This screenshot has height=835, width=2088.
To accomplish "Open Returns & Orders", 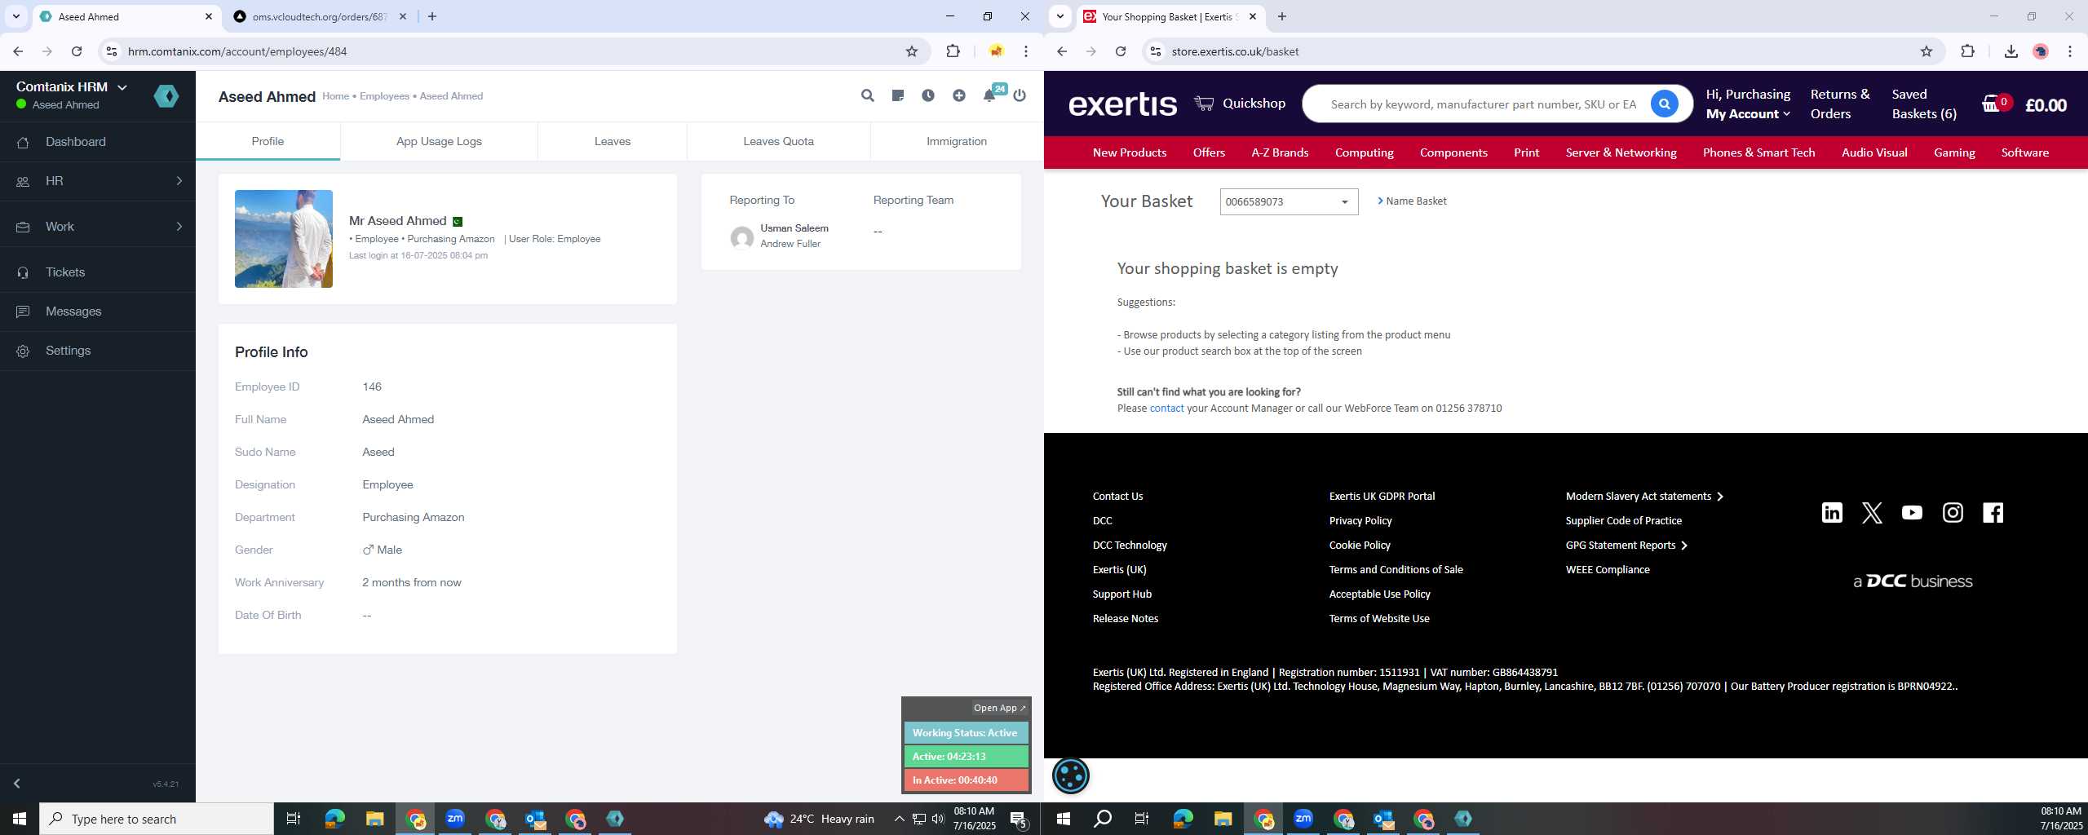I will (1840, 104).
